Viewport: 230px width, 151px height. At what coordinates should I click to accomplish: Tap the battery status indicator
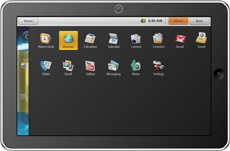pyautogui.click(x=143, y=21)
